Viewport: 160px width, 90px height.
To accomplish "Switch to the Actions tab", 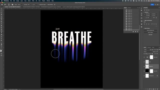I will tap(129, 8).
